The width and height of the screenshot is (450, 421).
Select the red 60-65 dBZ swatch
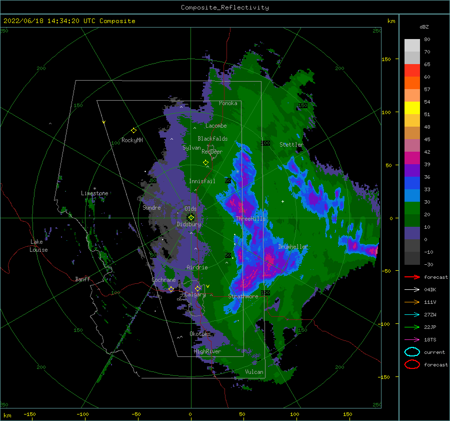[x=412, y=71]
